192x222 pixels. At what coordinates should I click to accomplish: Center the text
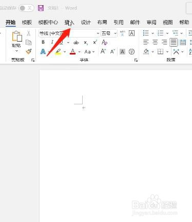pos(155,42)
